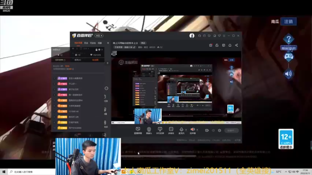Add screen capture source (直播屏幕)
This screenshot has width=312, height=175.
coord(138,131)
